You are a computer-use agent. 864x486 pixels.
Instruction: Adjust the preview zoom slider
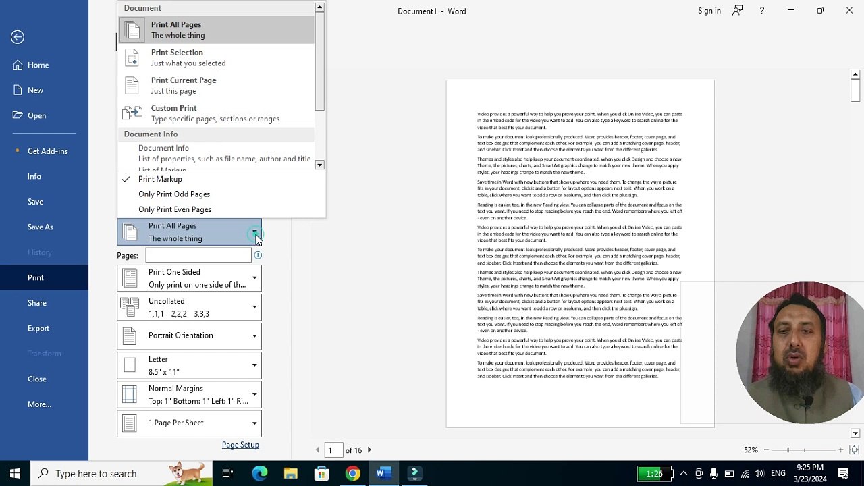[788, 450]
